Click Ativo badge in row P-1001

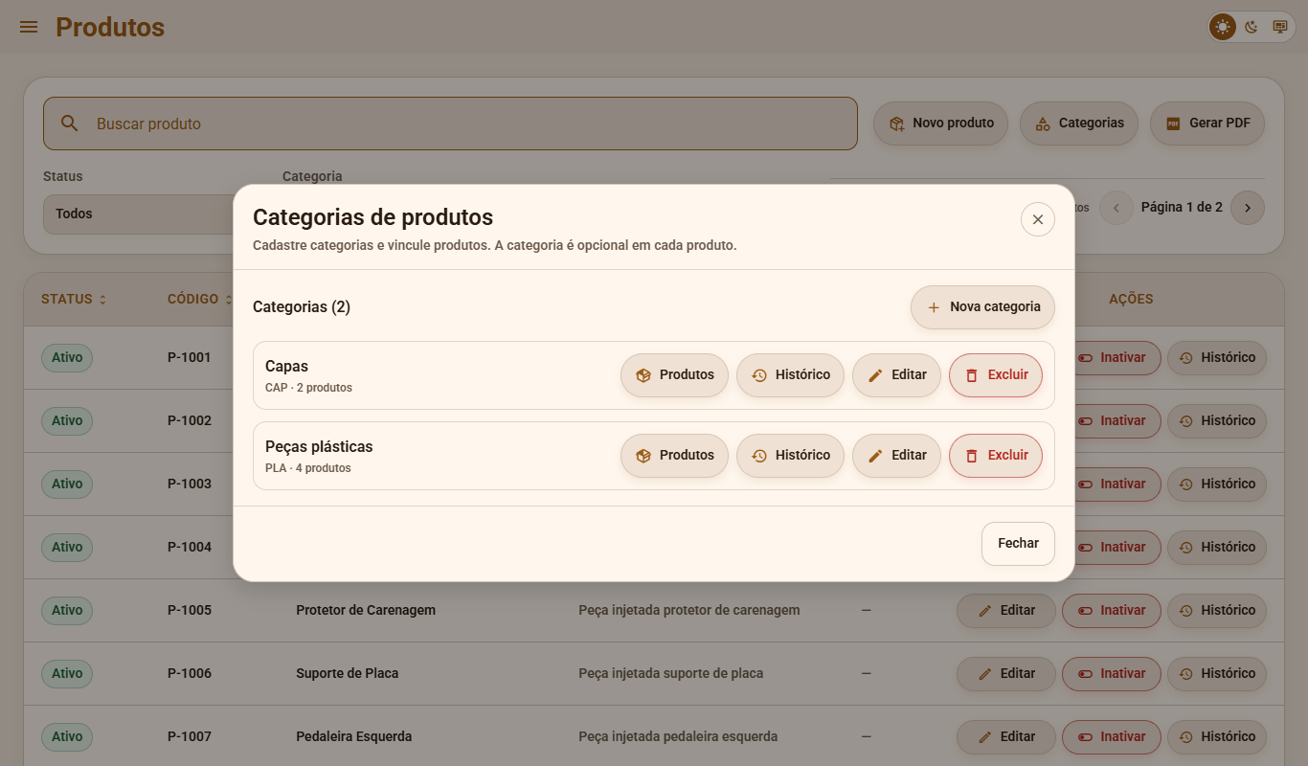point(67,358)
